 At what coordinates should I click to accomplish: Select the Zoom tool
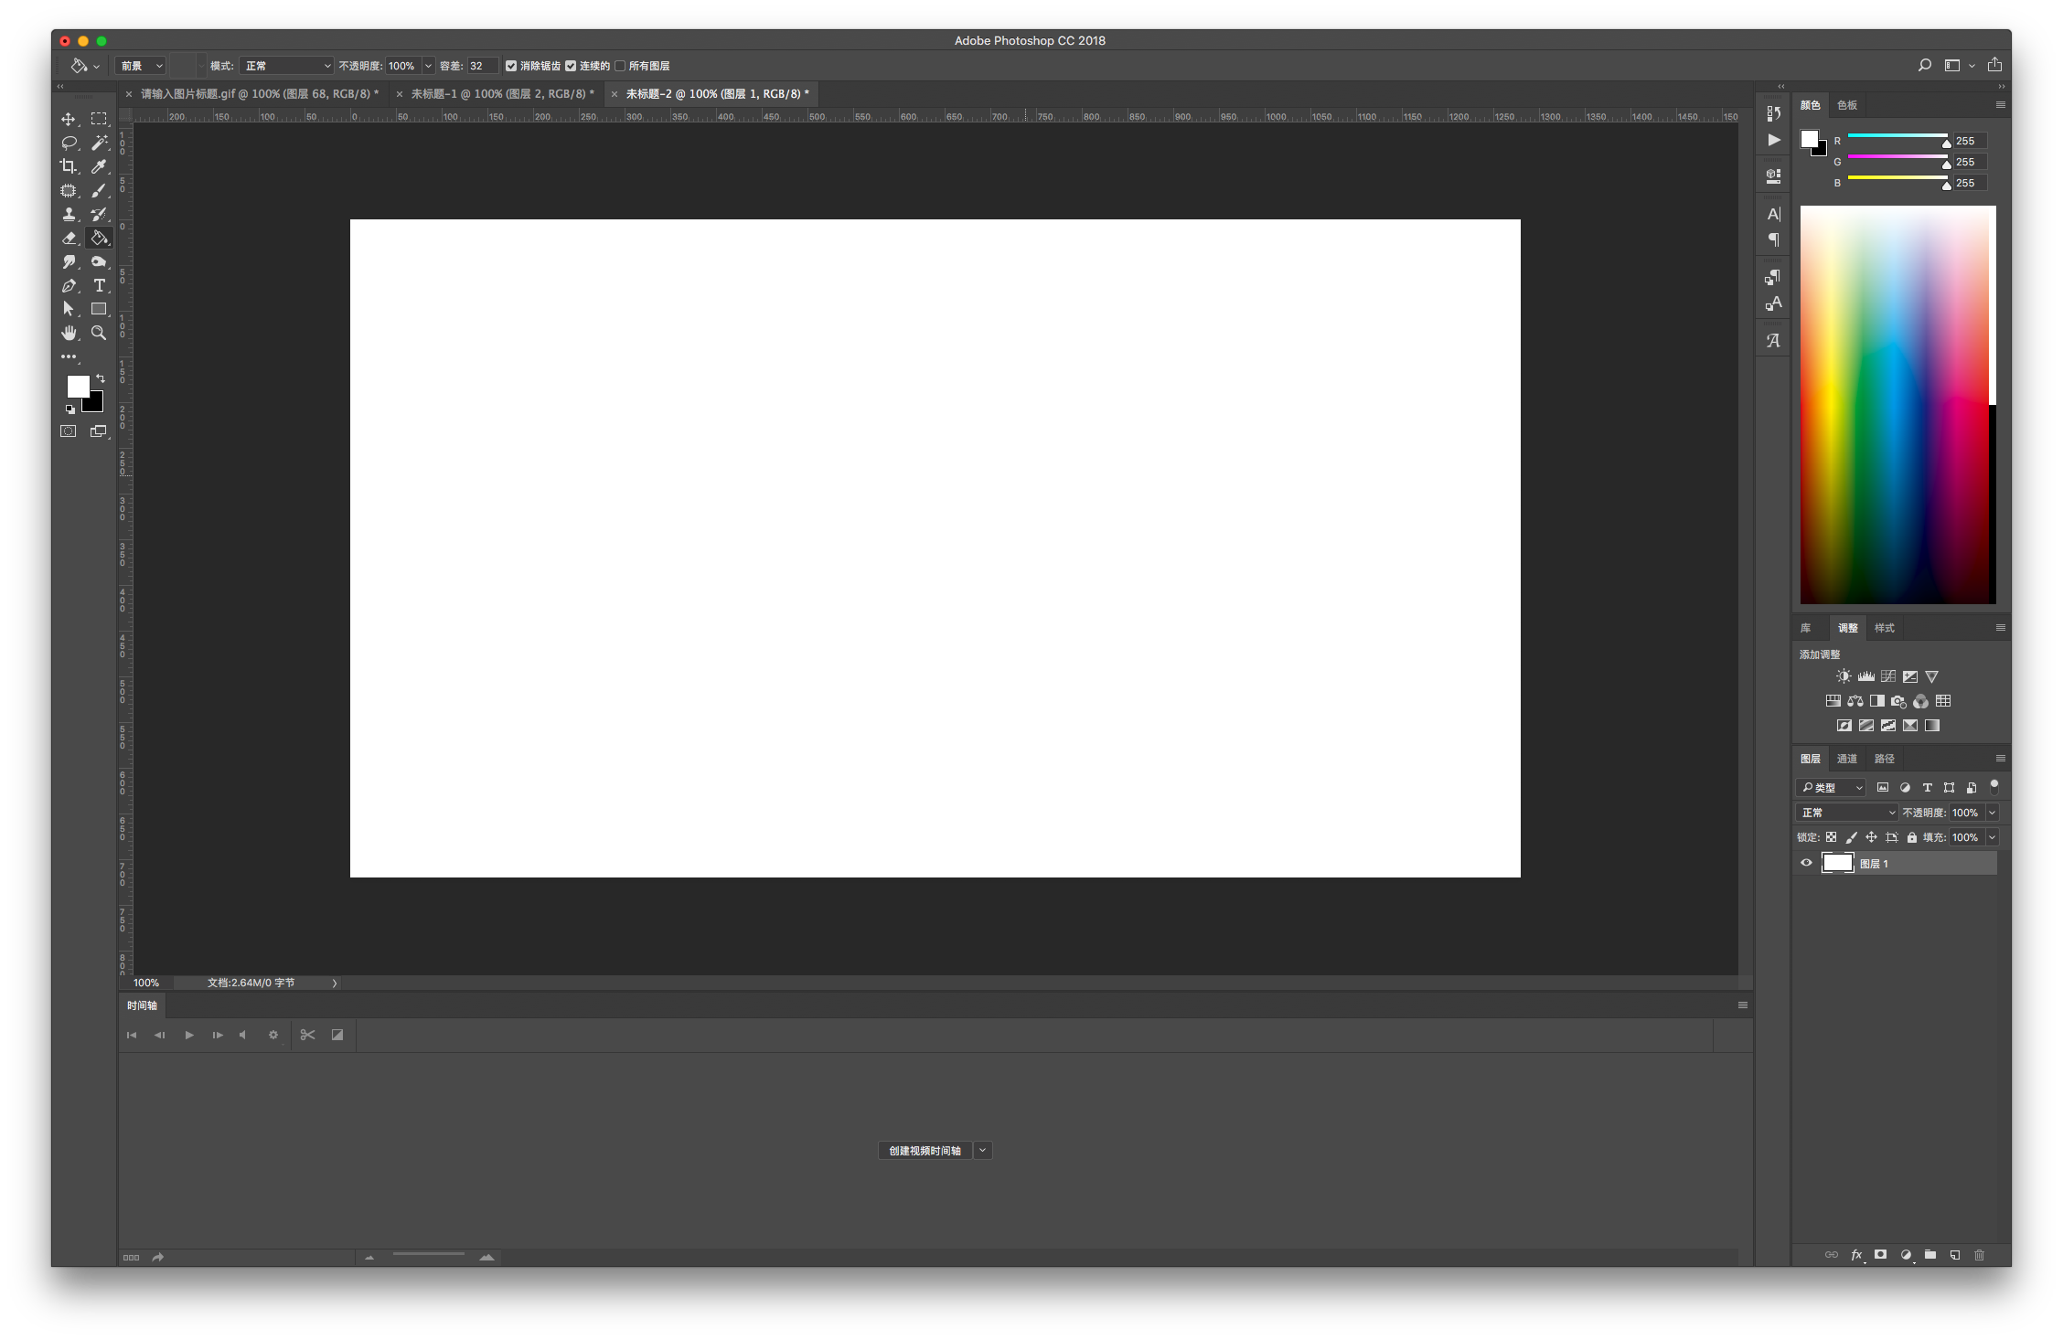99,334
